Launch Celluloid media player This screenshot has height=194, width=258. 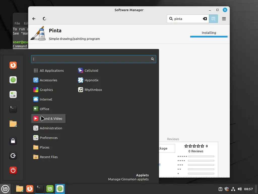tap(88, 71)
